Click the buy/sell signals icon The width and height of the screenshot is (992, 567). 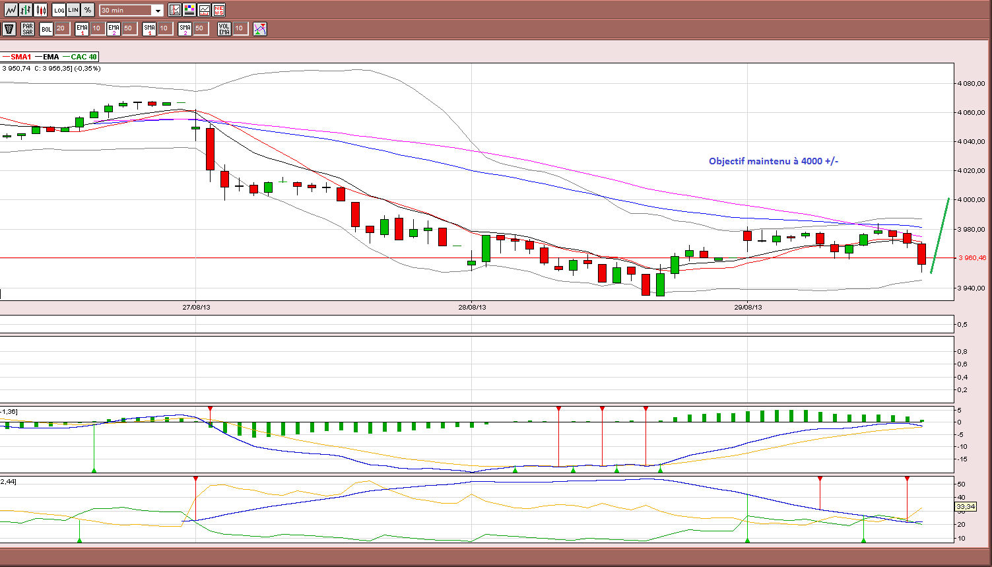(260, 28)
